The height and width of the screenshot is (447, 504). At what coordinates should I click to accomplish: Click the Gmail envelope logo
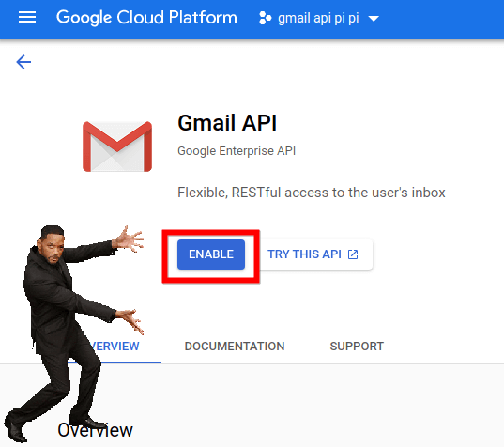tap(117, 146)
